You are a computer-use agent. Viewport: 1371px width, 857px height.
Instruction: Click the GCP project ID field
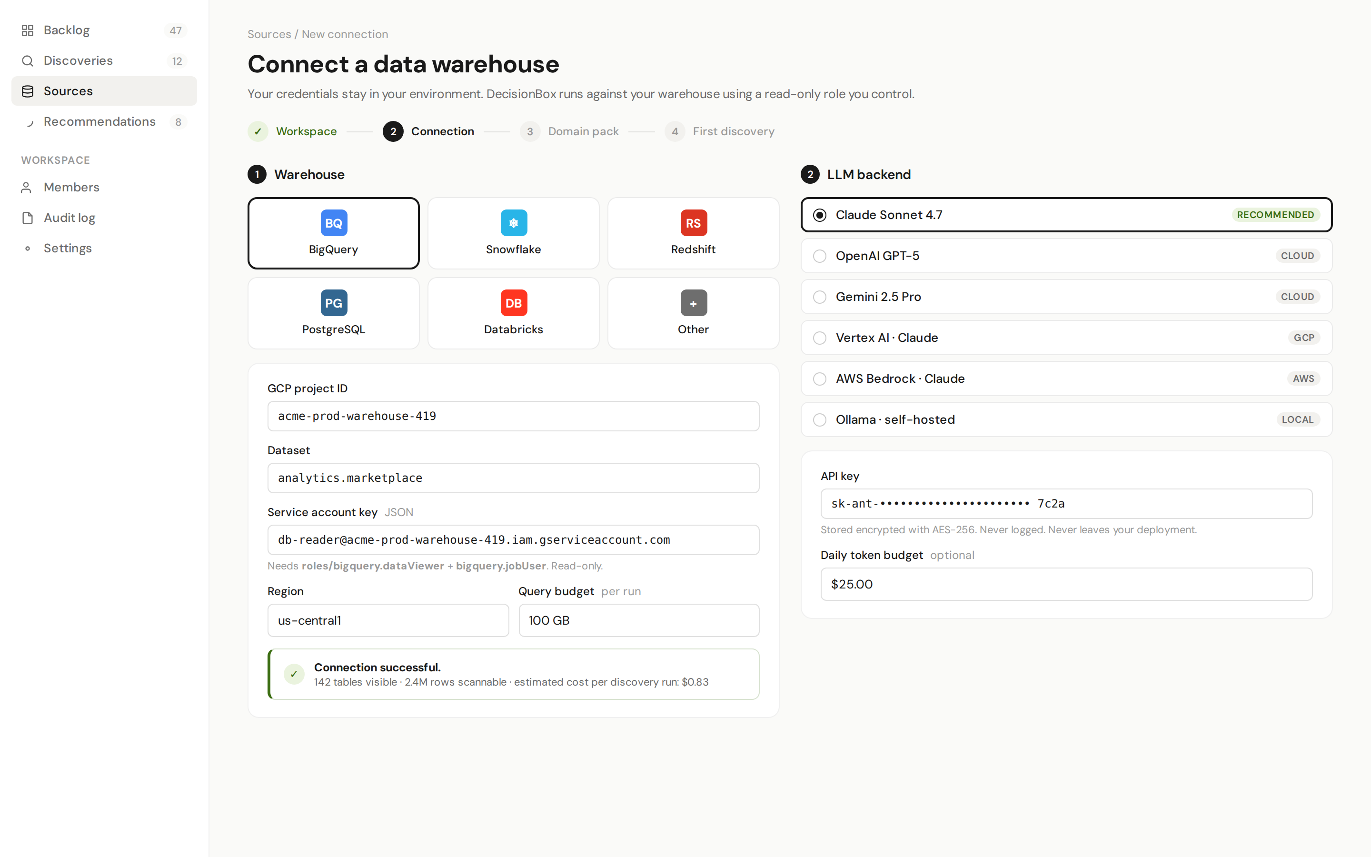(513, 417)
